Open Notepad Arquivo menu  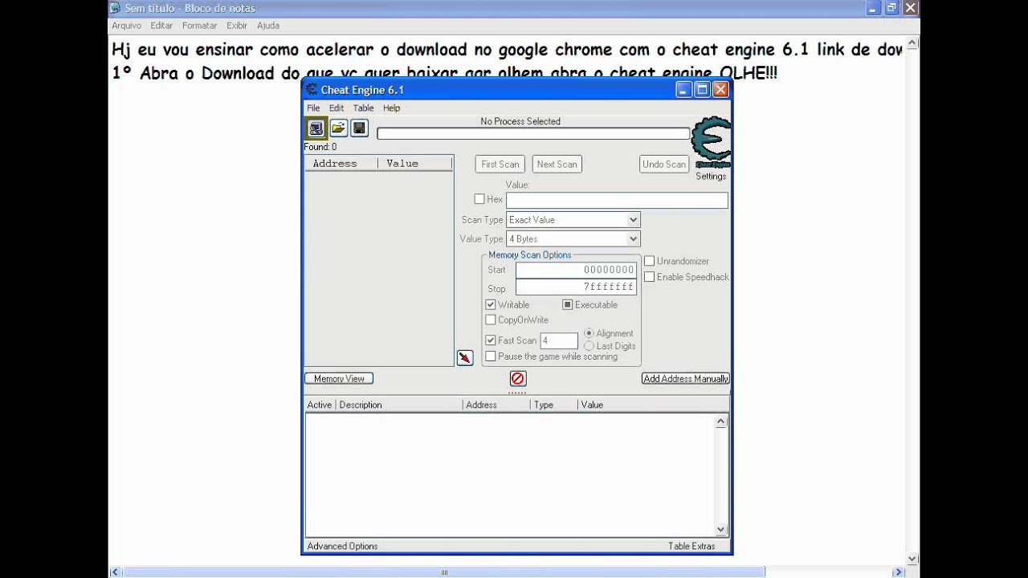click(126, 26)
